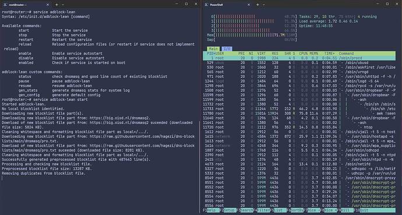Click the Mem usage meter

(x=252, y=35)
